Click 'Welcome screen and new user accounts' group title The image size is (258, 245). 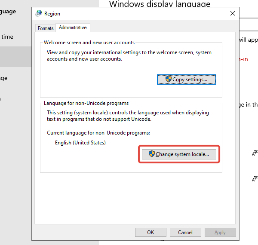pos(89,43)
